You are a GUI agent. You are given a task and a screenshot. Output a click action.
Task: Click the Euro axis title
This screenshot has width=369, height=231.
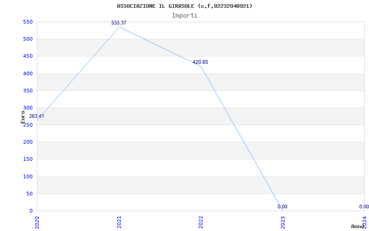click(23, 117)
